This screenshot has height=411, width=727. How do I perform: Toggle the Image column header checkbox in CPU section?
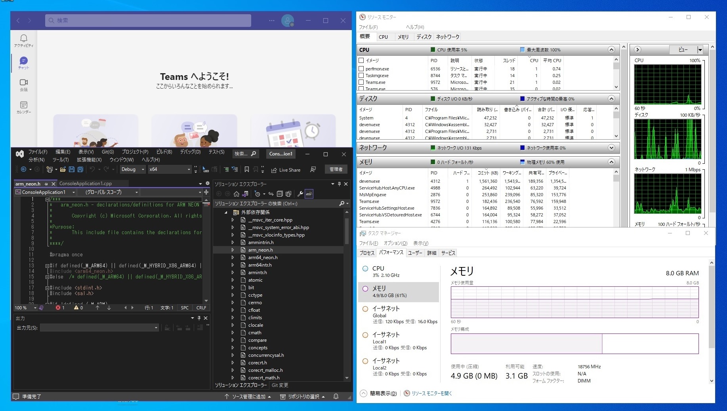point(361,61)
